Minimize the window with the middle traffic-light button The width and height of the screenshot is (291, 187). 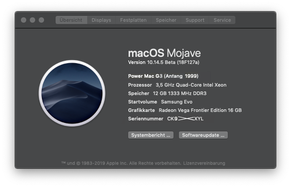(x=32, y=20)
